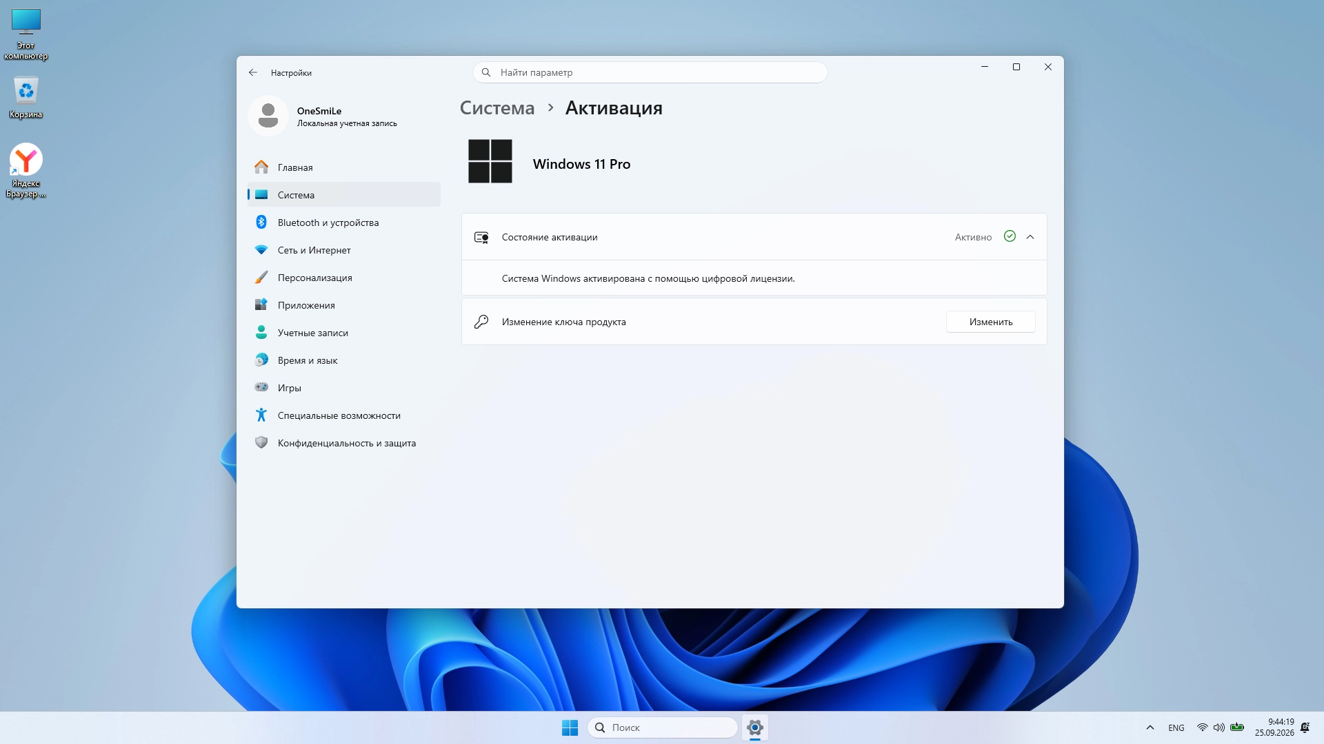
Task: Collapse the Состояние активации section chevron
Action: coord(1030,237)
